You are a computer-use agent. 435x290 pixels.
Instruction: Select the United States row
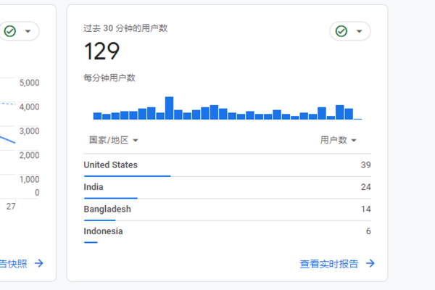click(x=227, y=165)
